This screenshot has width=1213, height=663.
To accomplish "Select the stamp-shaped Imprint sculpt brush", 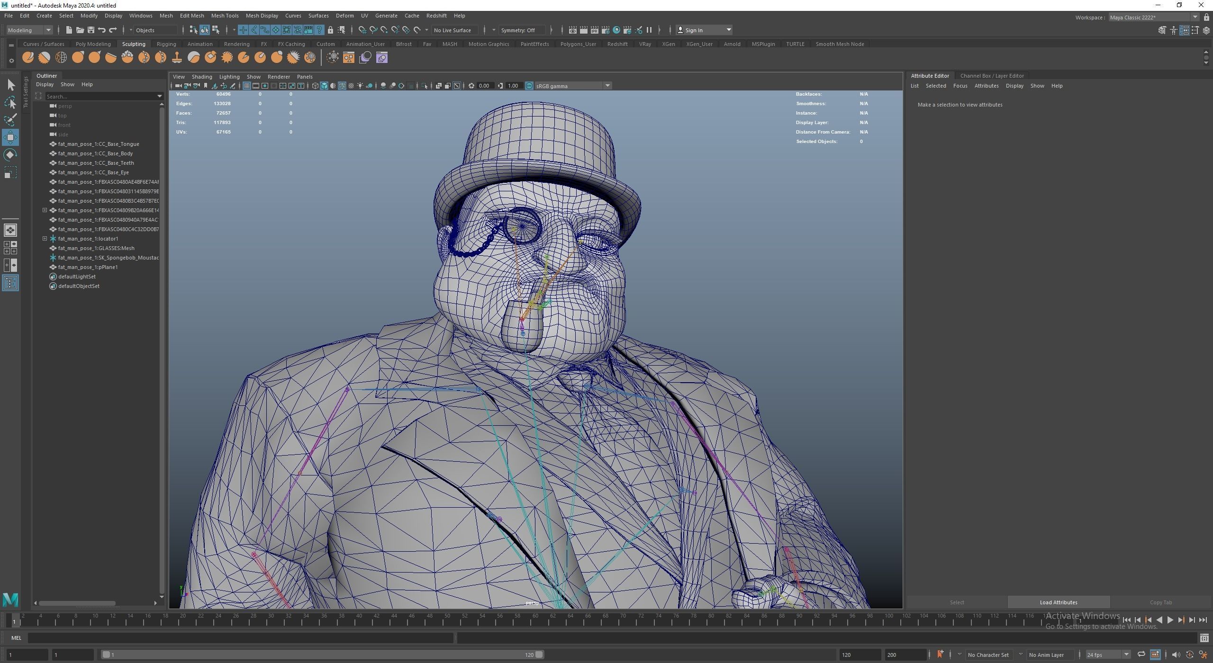I will [177, 58].
